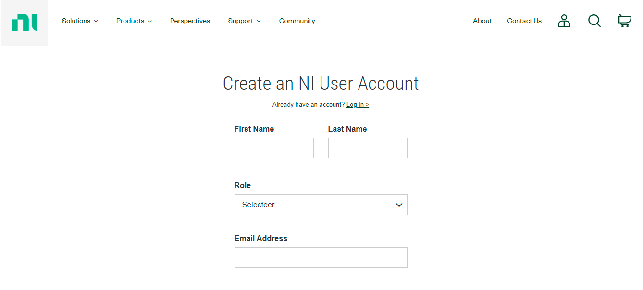
Task: Focus the First Name field
Action: (x=274, y=148)
